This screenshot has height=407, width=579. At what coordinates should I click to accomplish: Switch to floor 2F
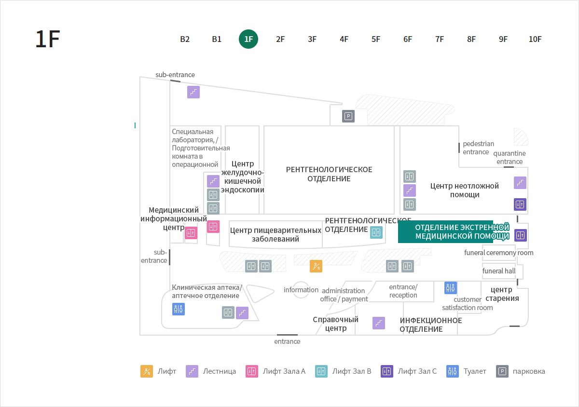tap(280, 40)
